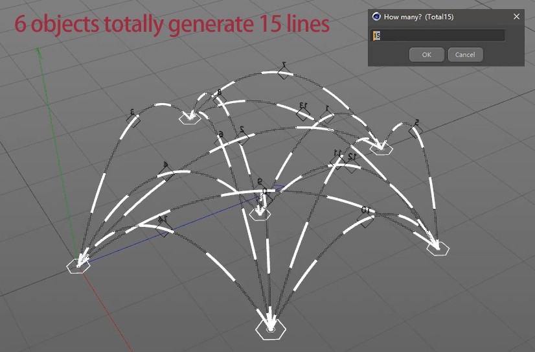
Task: Select the hexagon null at the world origin
Action: [x=78, y=266]
